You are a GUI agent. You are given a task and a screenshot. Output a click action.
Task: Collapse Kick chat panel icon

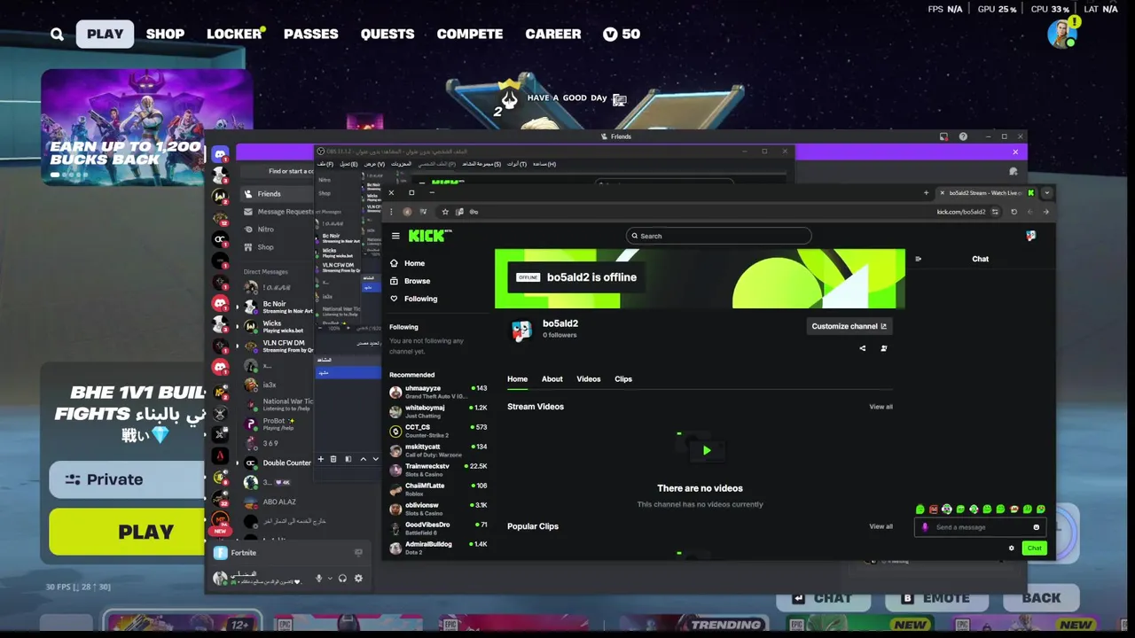coord(919,259)
